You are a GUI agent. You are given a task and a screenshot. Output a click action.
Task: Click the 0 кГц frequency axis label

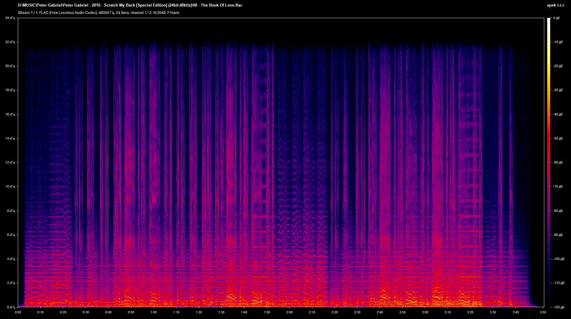coord(11,307)
